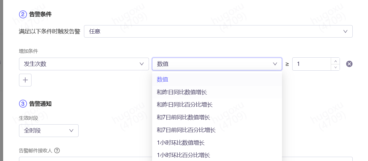
Task: Choose 数值 option in the list
Action: click(217, 79)
